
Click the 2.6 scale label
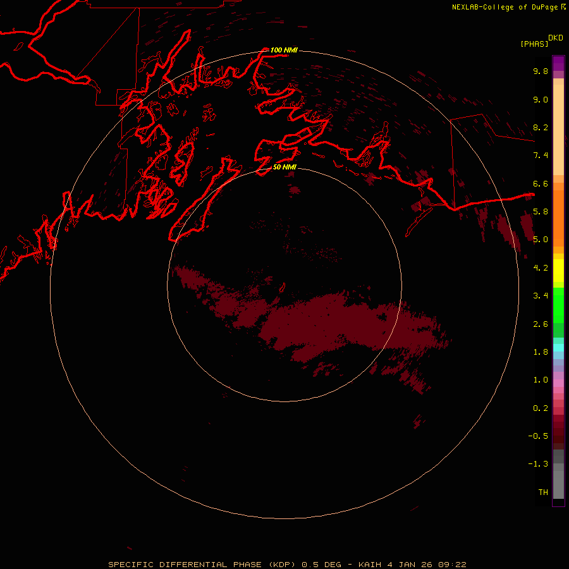(541, 324)
